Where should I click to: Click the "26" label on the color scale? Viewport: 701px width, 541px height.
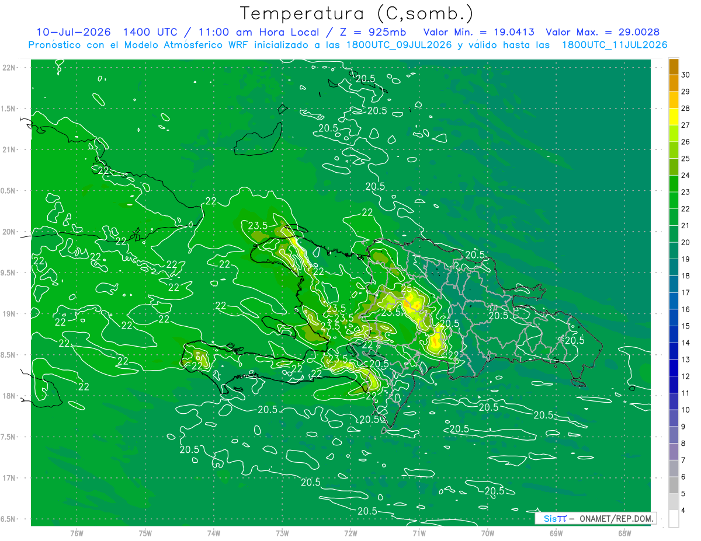click(x=686, y=142)
